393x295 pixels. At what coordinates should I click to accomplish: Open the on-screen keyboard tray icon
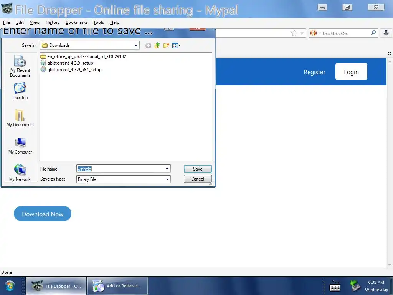point(335,286)
